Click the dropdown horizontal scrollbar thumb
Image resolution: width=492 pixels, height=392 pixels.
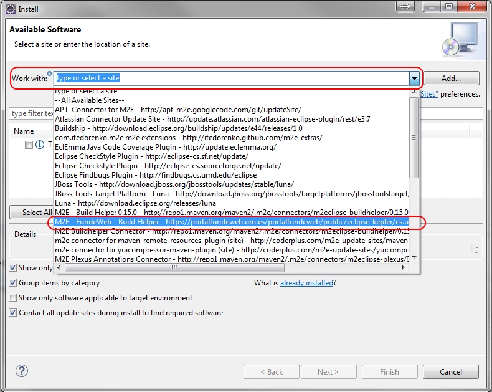point(174,267)
